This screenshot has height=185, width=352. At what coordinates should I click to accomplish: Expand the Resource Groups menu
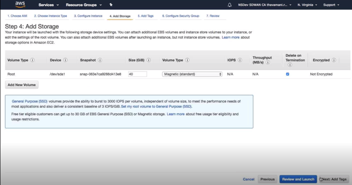[x=84, y=5]
